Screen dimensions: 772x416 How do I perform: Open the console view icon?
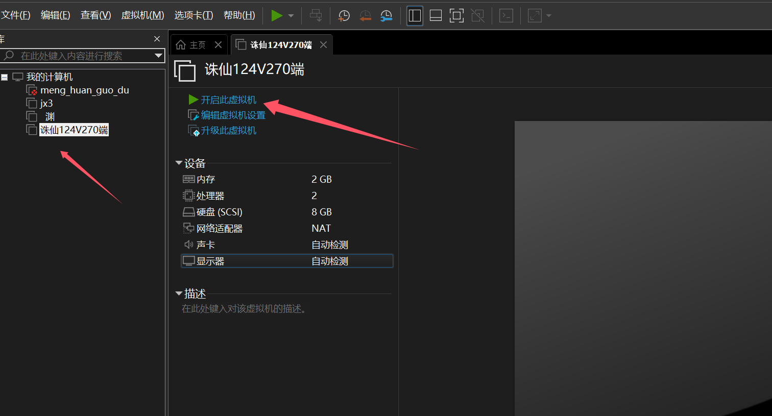(x=506, y=16)
